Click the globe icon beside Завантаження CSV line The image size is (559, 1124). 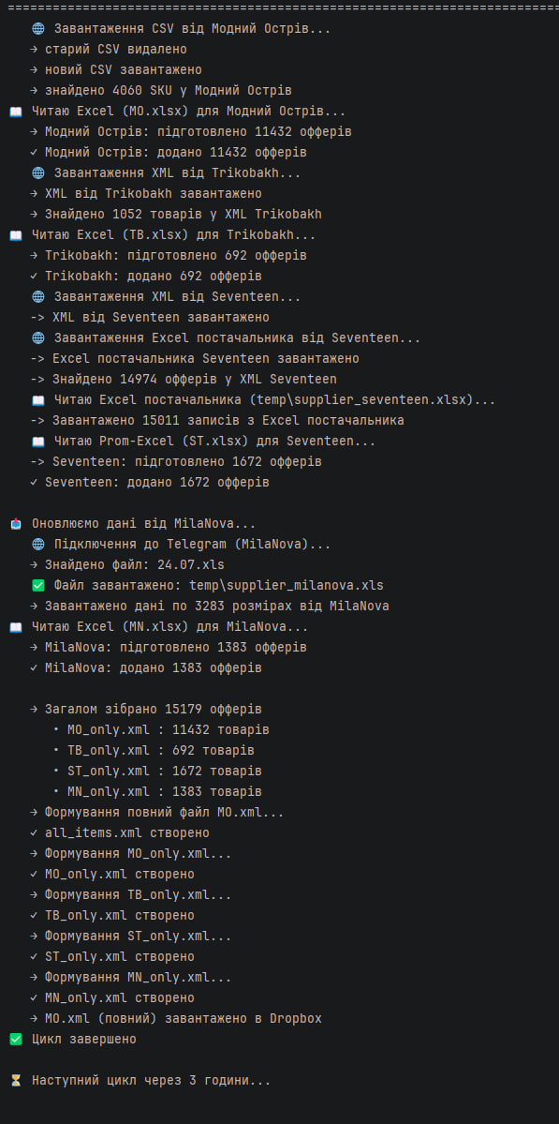38,29
